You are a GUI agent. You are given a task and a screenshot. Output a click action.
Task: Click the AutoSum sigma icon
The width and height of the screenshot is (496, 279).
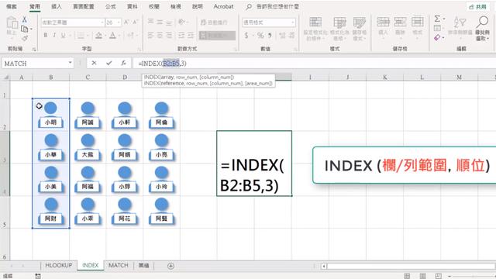(x=437, y=19)
